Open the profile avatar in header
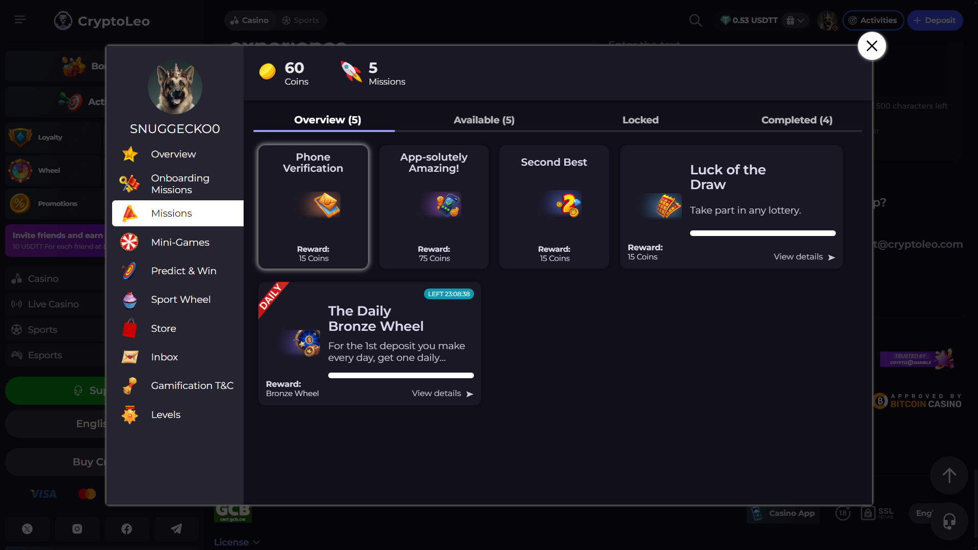Image resolution: width=978 pixels, height=550 pixels. coord(827,20)
